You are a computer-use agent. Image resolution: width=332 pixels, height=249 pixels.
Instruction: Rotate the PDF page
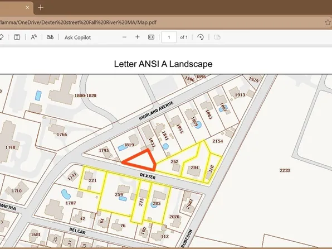click(x=201, y=37)
